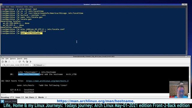192x108 pixels.
Task: Open the editor Help menu
Action: pyautogui.click(x=25, y=59)
